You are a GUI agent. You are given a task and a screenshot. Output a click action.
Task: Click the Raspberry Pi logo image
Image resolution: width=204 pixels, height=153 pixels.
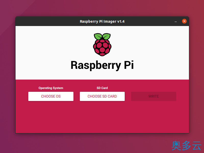tap(102, 44)
